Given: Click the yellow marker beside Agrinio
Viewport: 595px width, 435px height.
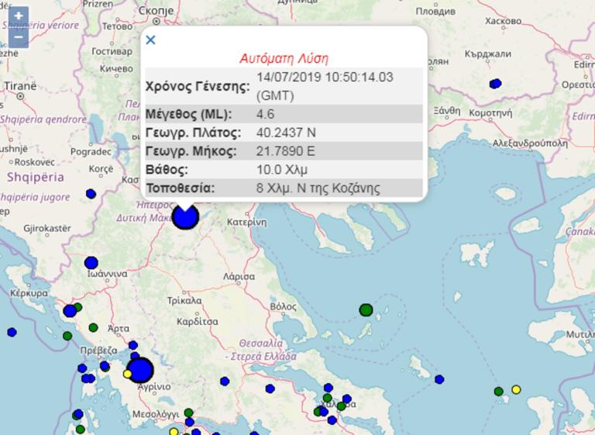Looking at the screenshot, I should 127,374.
